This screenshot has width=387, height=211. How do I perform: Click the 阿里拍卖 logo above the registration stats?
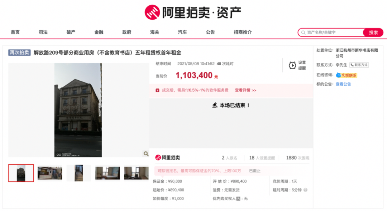pyautogui.click(x=168, y=158)
